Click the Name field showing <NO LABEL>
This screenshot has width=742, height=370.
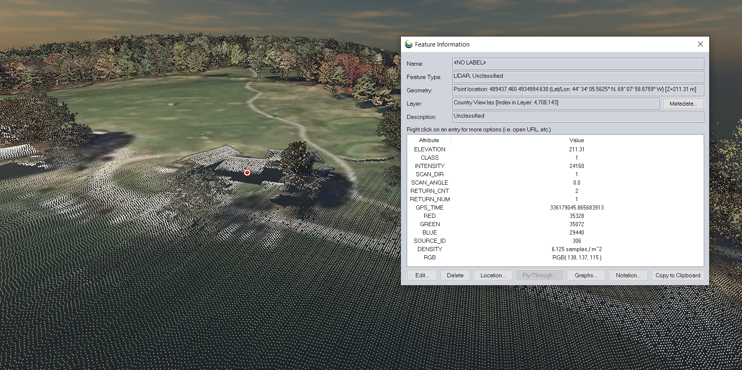578,63
